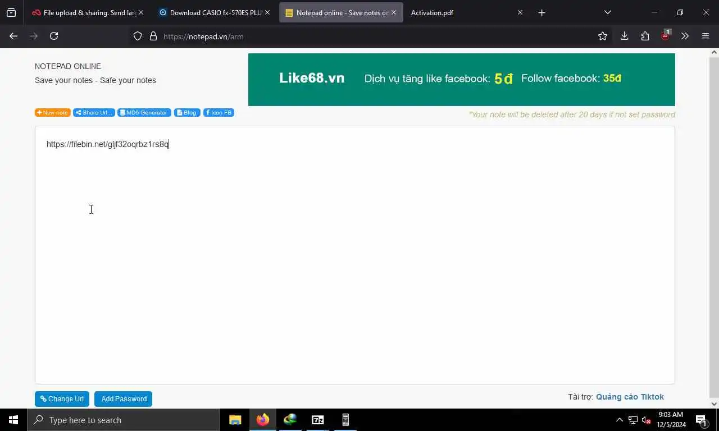Close the Activation.pdf tab
Screen dimensions: 719x431
tap(520, 12)
